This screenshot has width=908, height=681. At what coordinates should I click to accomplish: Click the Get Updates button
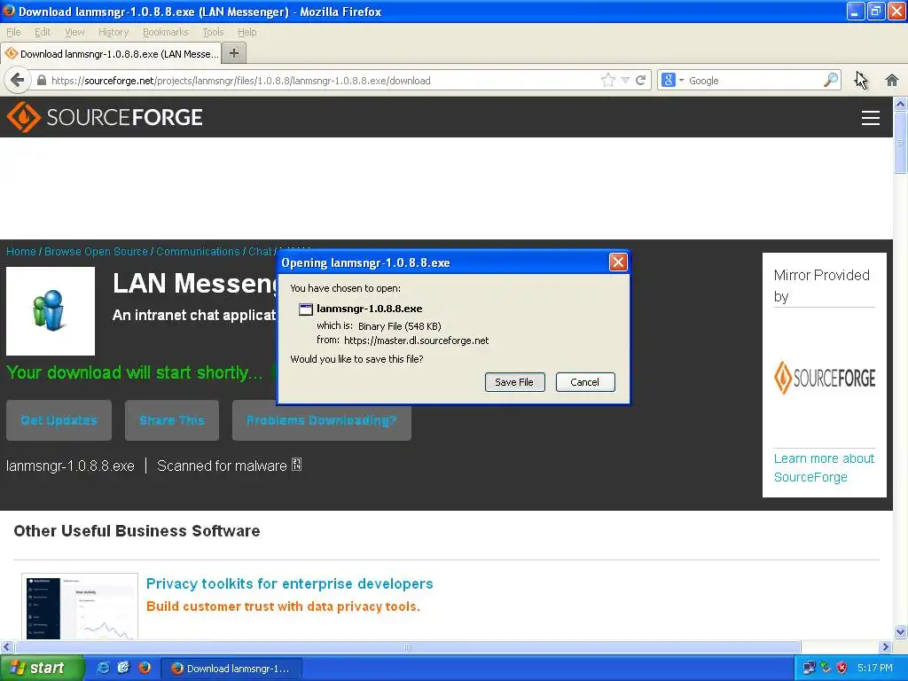point(59,420)
